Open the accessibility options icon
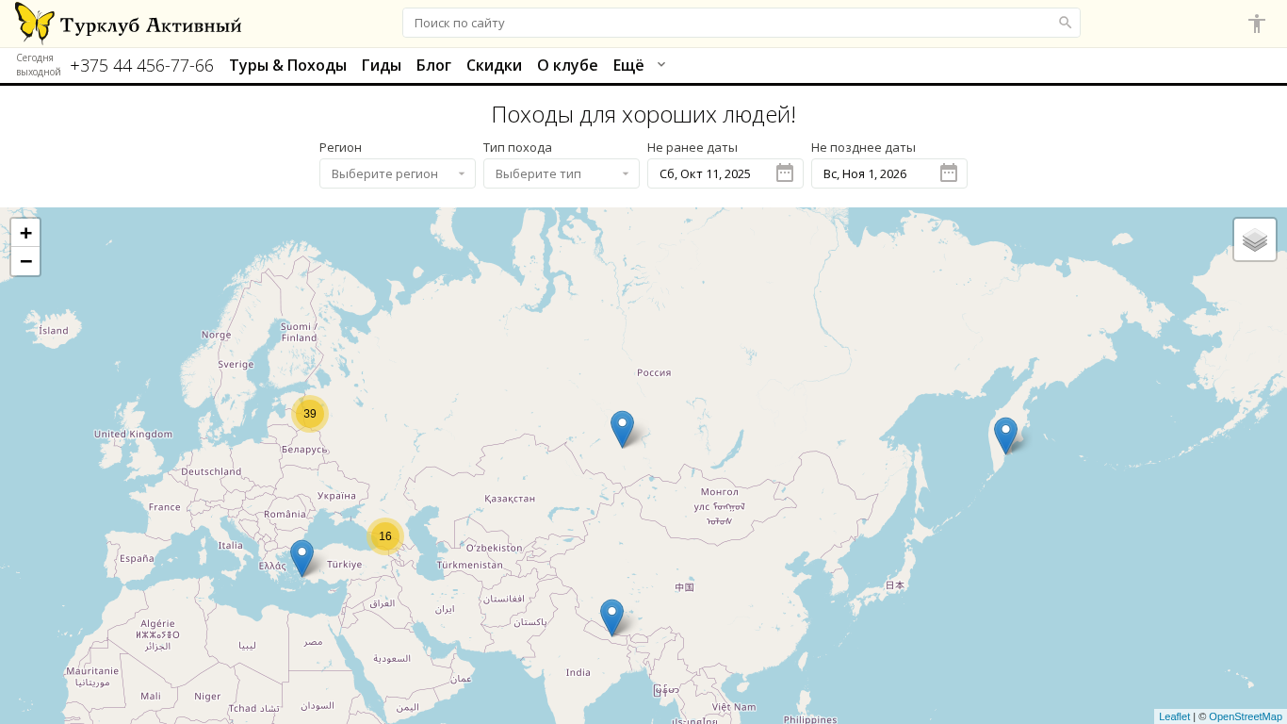The image size is (1287, 724). [x=1257, y=24]
